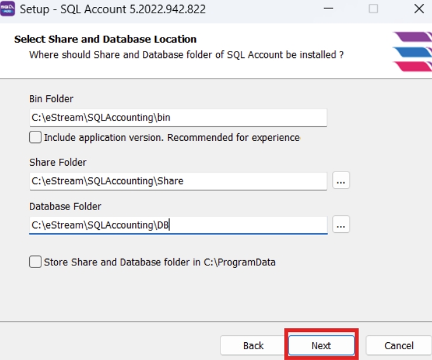Click the Database Folder label
This screenshot has height=360, width=432.
[65, 206]
